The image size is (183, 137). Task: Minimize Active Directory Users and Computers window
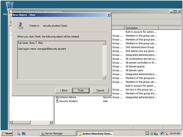click(171, 11)
